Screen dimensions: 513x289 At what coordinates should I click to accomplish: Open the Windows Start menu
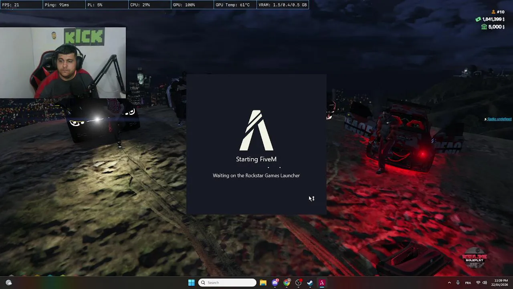tap(191, 283)
